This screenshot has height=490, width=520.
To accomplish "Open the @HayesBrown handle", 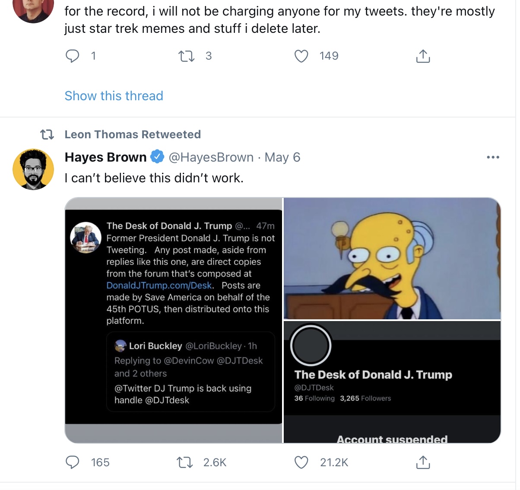I will click(x=211, y=157).
